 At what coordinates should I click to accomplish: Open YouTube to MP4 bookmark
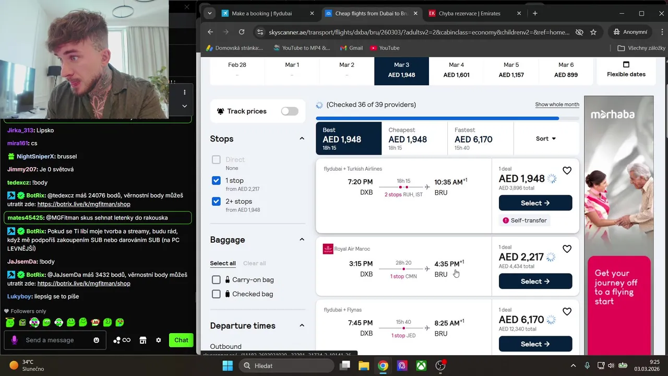[x=301, y=48]
